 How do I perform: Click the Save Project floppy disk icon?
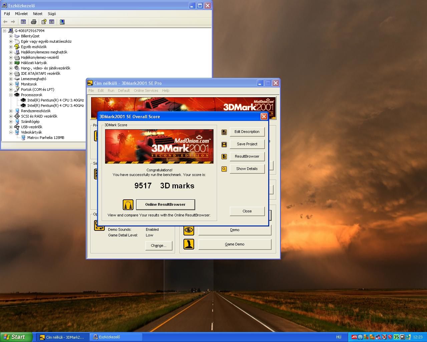[x=224, y=145]
